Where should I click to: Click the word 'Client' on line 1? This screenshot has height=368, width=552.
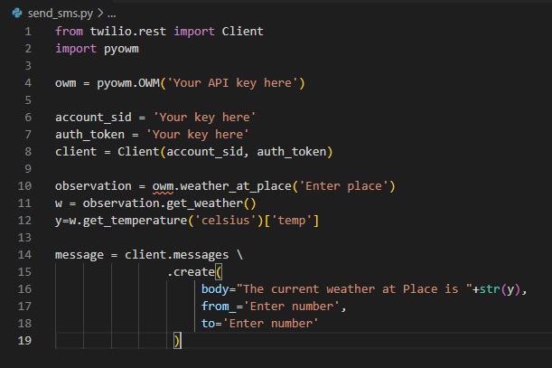[x=242, y=32]
